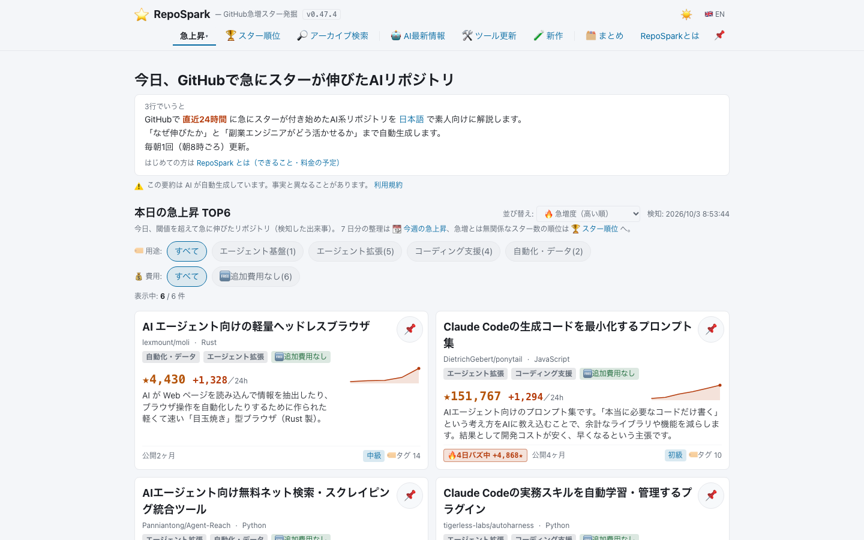The image size is (864, 540).
Task: Follow the スター順位 link below the TOP6 heading
Action: pyautogui.click(x=600, y=229)
